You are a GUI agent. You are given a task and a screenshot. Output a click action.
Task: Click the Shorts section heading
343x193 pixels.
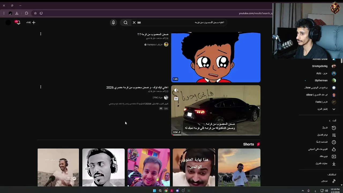point(248,144)
